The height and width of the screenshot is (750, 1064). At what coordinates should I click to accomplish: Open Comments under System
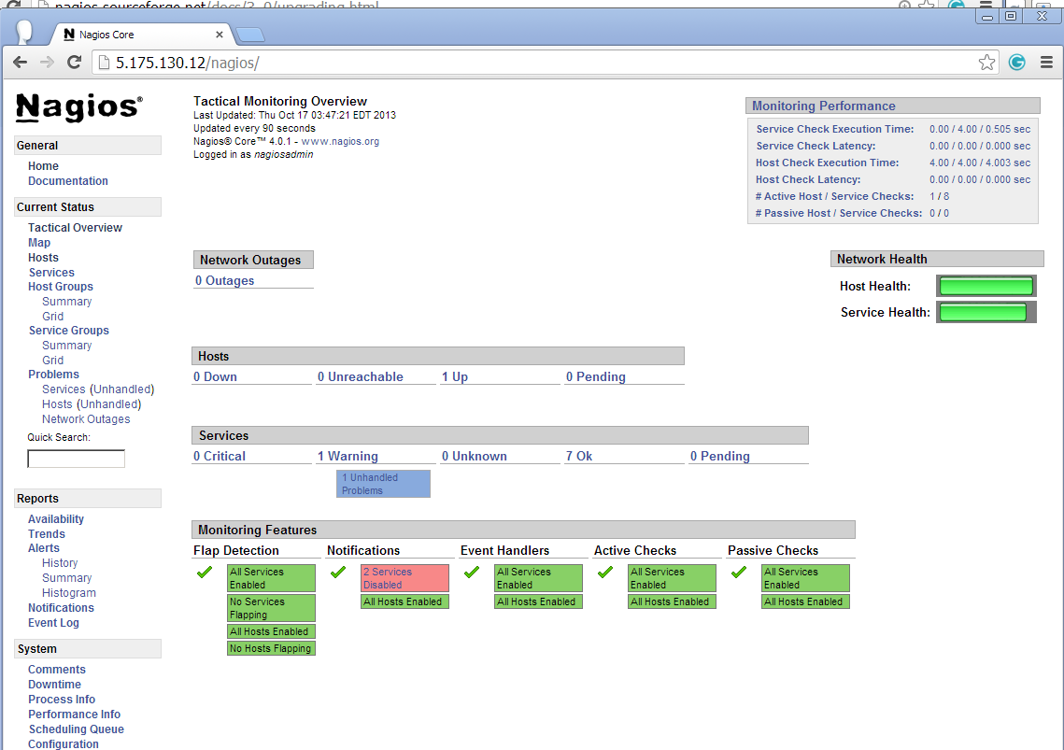tap(56, 670)
